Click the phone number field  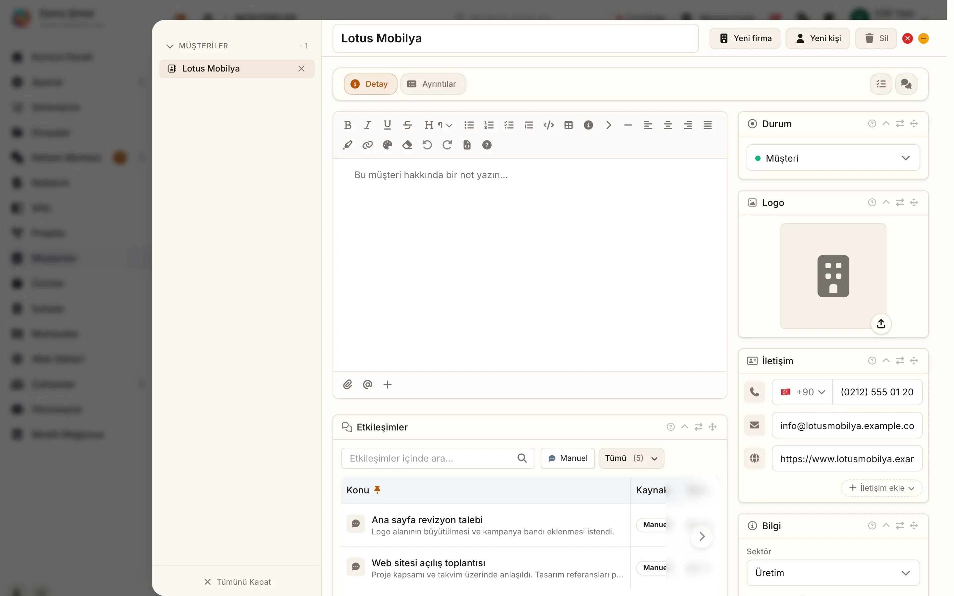click(x=877, y=392)
